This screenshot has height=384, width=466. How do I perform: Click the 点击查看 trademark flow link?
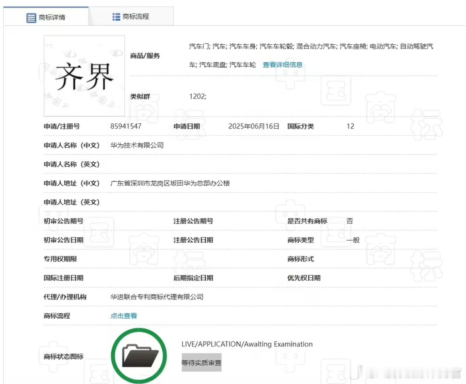point(124,316)
